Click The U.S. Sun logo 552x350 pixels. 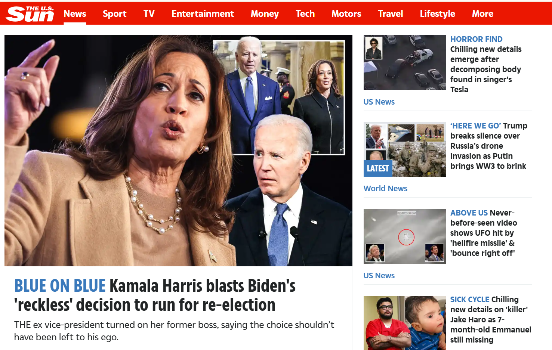(x=30, y=14)
